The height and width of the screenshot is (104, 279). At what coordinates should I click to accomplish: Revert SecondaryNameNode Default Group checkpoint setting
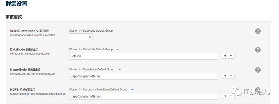click(133, 89)
